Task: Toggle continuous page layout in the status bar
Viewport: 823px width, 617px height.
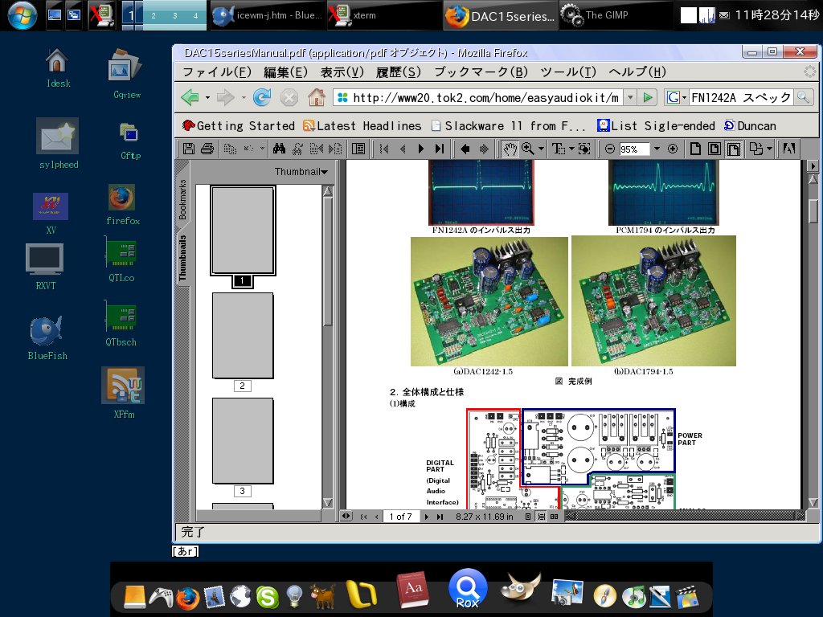Action: point(539,517)
